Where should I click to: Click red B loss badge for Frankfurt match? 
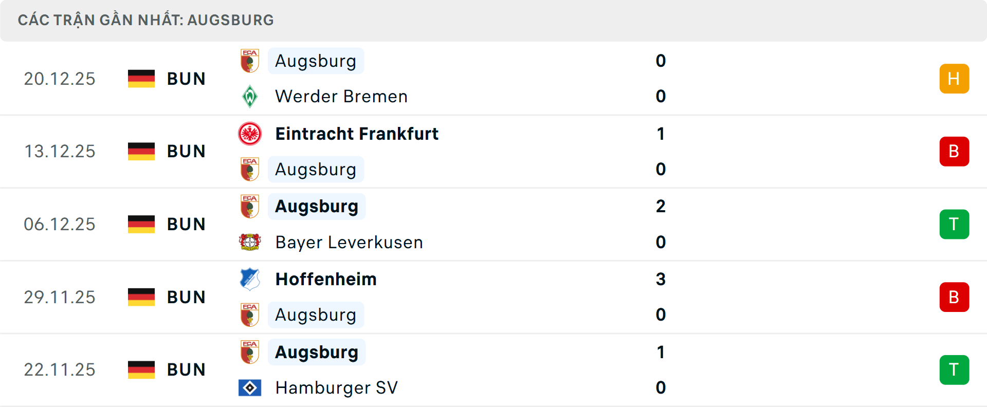954,151
